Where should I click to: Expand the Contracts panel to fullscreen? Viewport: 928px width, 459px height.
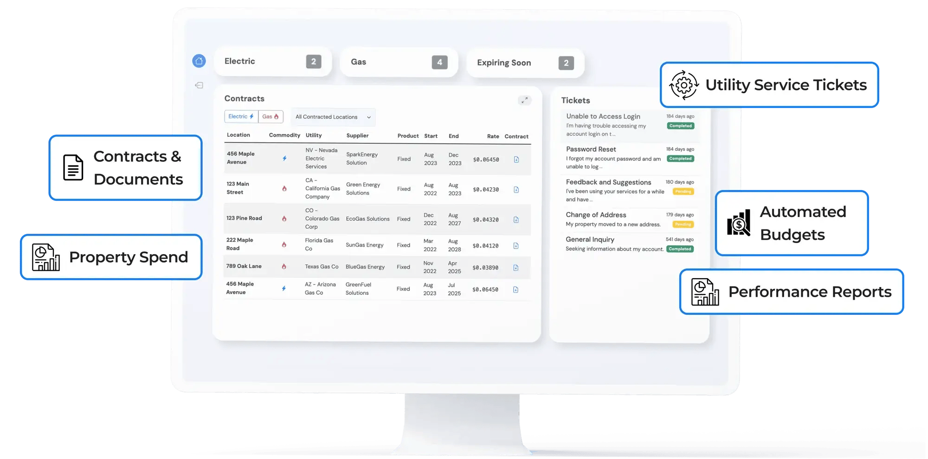point(524,100)
